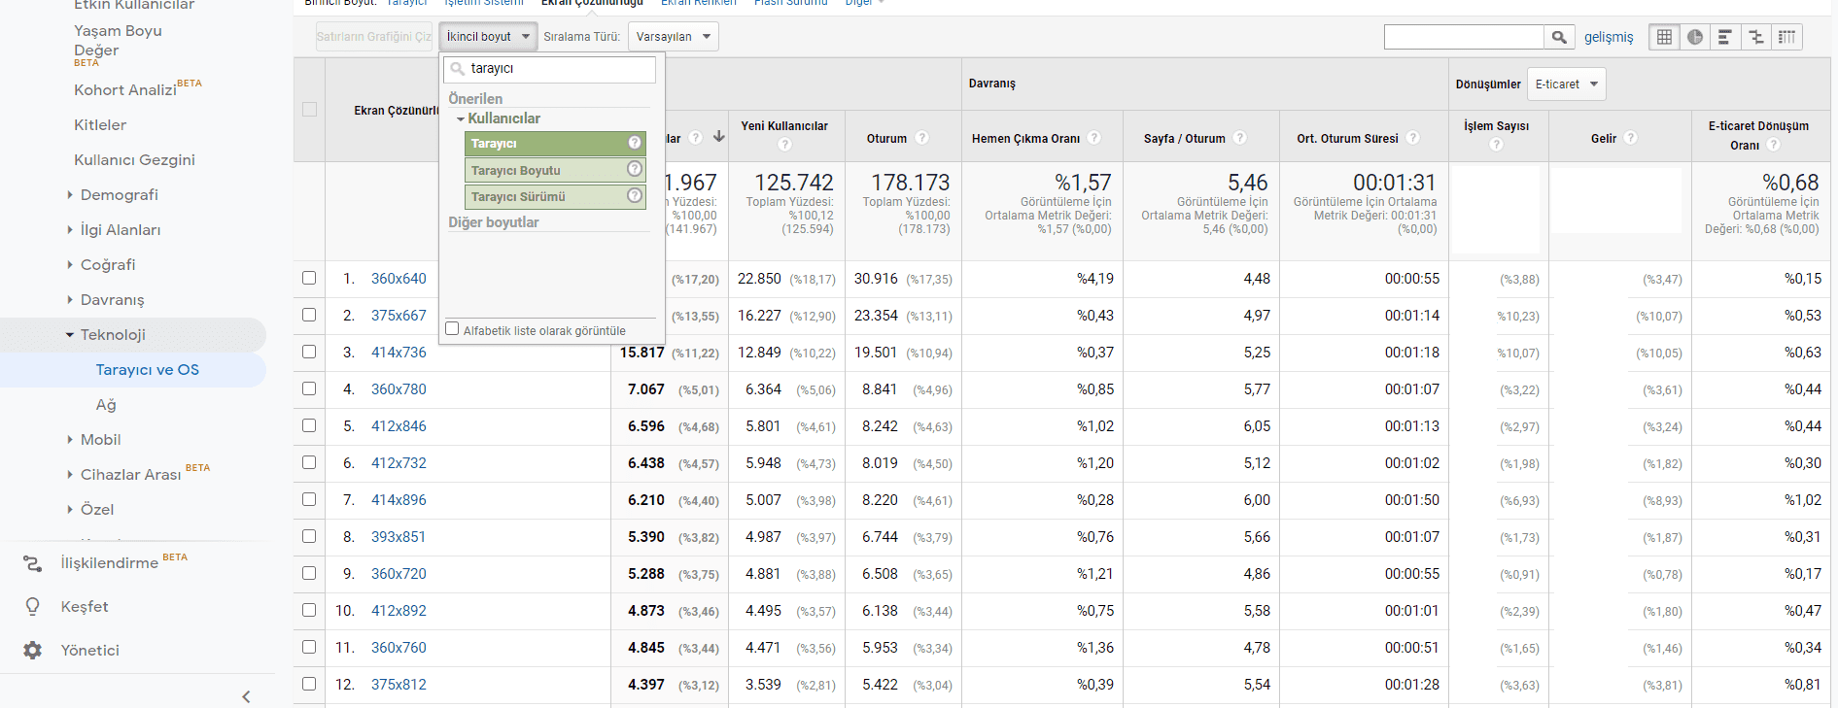Switch to the pie chart percentage view

point(1695,37)
